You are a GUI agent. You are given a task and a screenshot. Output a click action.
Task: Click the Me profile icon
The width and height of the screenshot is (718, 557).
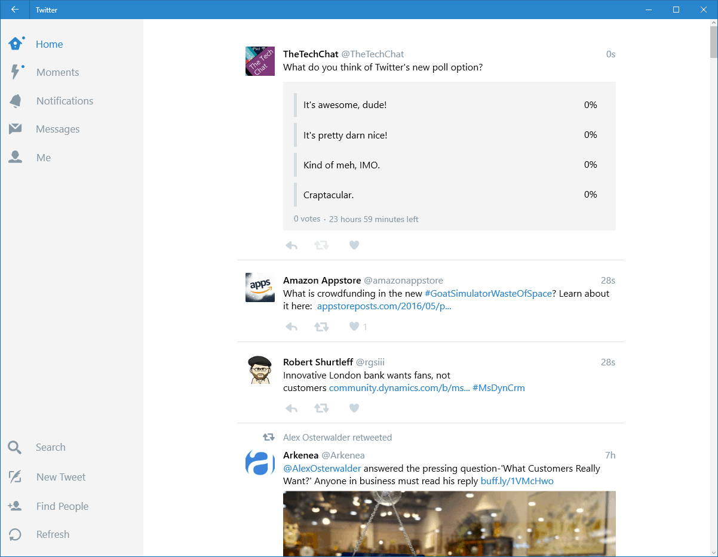tap(16, 158)
